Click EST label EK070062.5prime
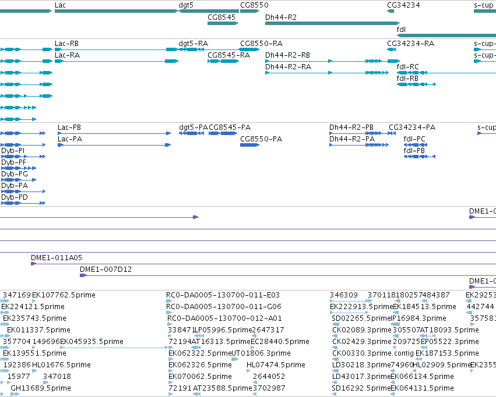 (200, 377)
